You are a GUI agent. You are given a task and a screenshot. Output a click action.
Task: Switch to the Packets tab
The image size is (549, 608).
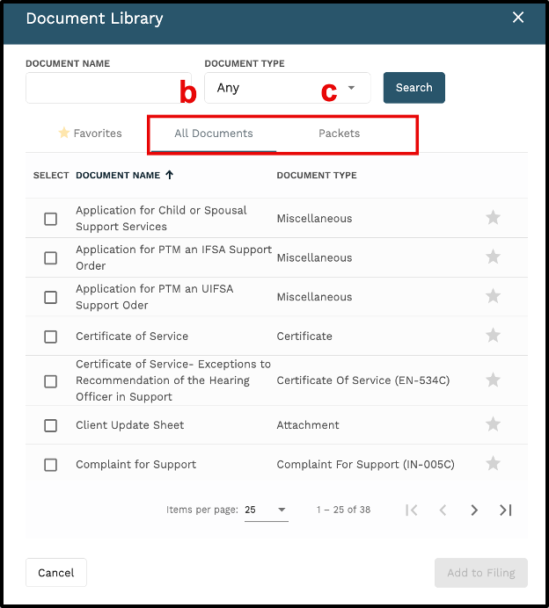pyautogui.click(x=339, y=134)
